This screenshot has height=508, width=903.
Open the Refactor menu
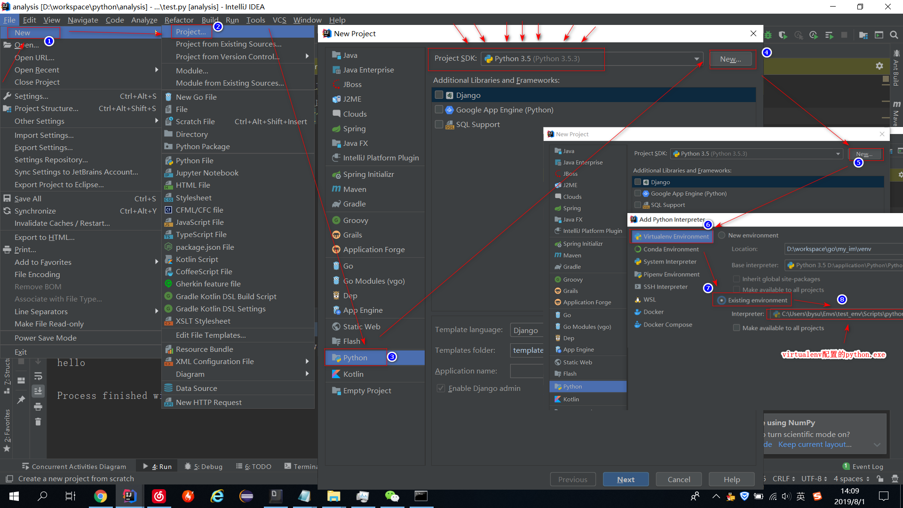(179, 20)
